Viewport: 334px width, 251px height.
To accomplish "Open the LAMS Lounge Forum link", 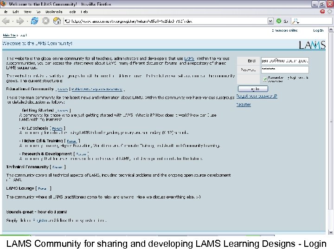I will coord(43,189).
